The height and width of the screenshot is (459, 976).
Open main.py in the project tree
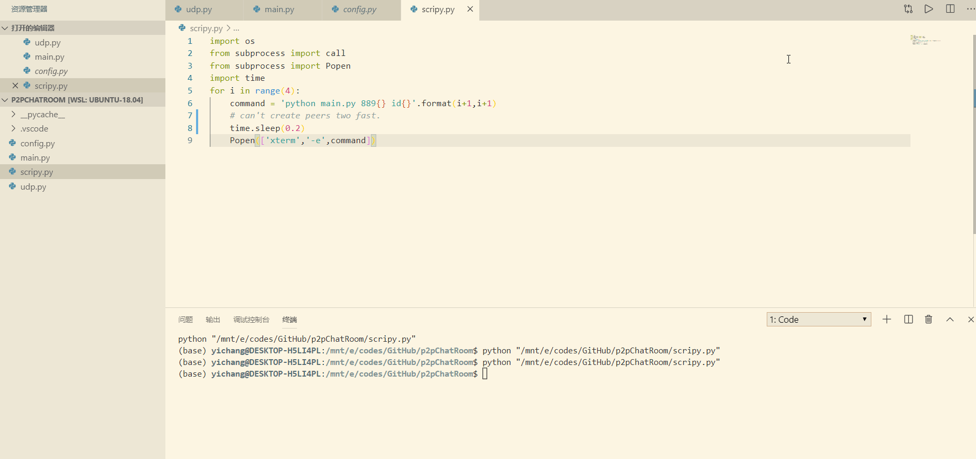tap(82, 157)
